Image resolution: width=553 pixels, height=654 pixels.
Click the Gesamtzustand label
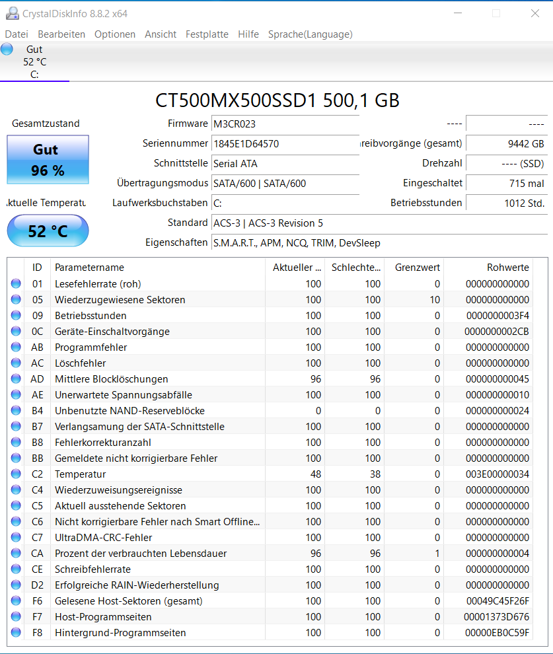(x=46, y=124)
